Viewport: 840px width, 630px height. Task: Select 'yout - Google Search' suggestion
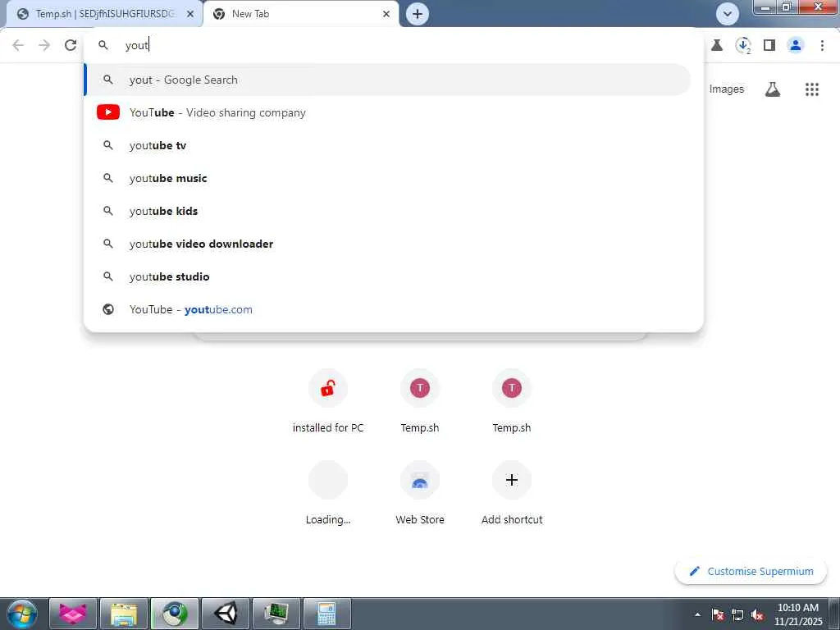coord(388,80)
